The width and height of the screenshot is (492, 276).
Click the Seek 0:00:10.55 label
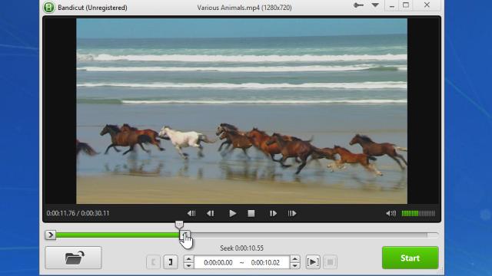(x=241, y=248)
